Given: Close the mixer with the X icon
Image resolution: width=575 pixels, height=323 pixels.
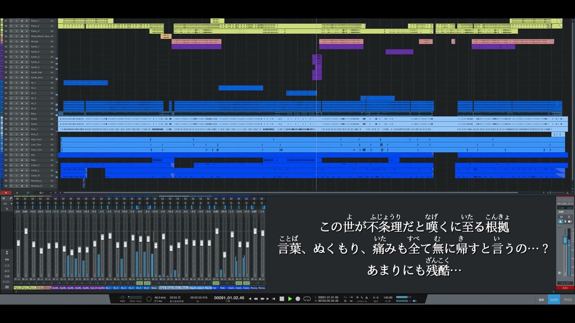Looking at the screenshot, I should coord(4,198).
